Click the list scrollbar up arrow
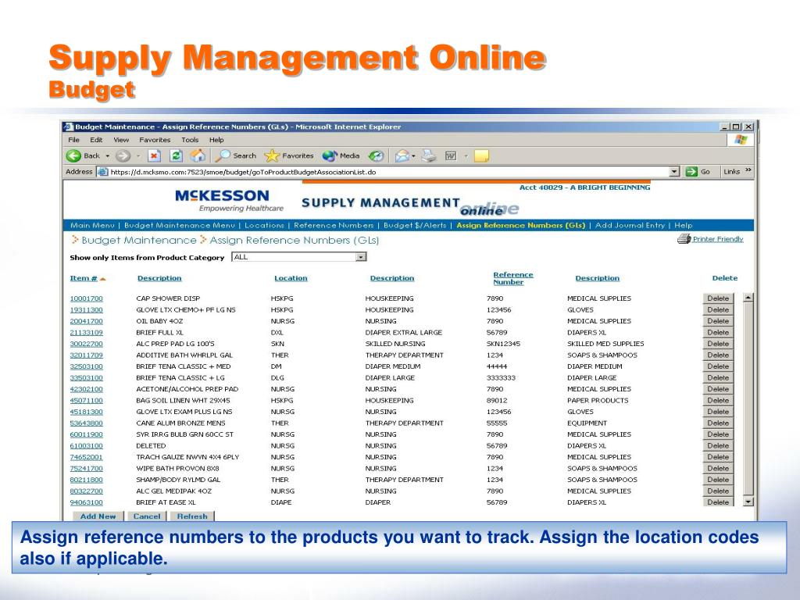 748,298
